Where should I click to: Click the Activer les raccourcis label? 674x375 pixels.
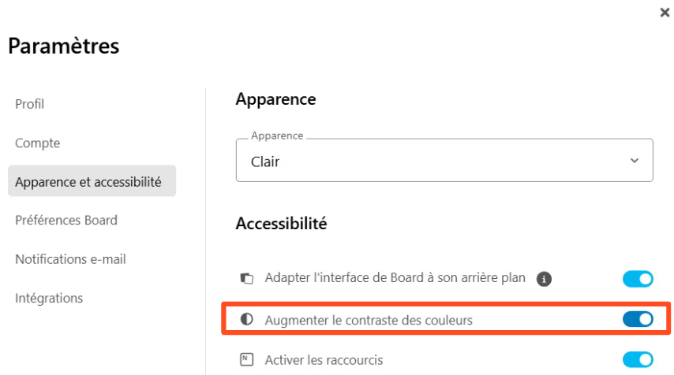point(324,360)
